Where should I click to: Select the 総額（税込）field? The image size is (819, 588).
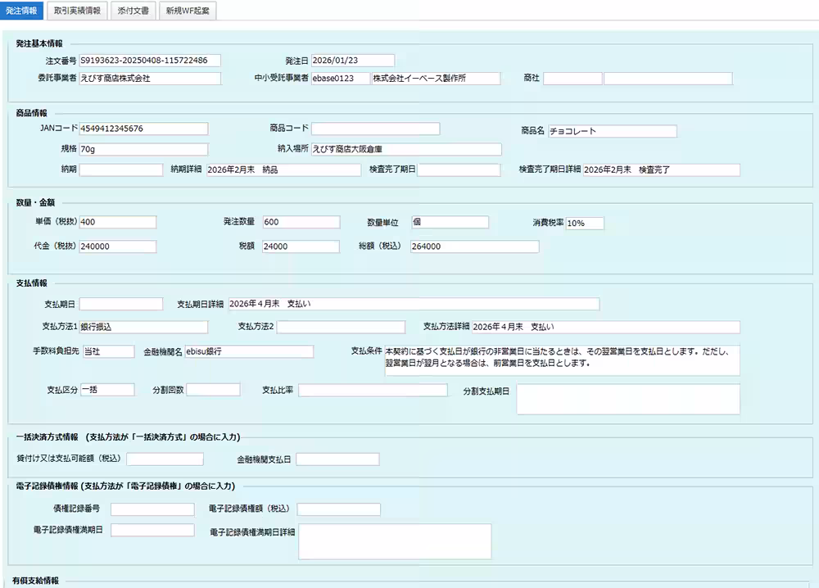coord(474,247)
